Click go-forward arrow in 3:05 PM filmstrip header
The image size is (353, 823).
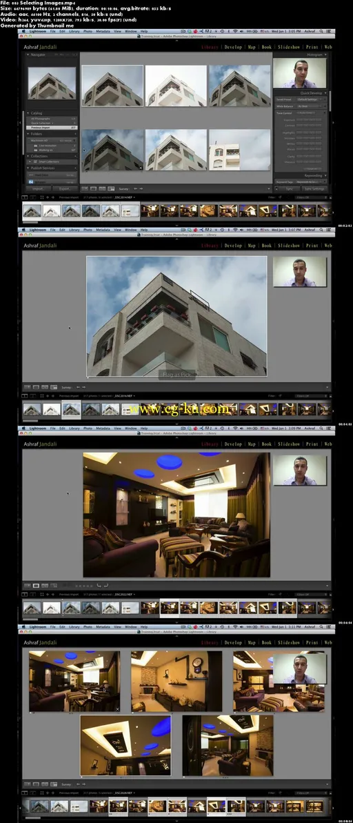(x=52, y=197)
